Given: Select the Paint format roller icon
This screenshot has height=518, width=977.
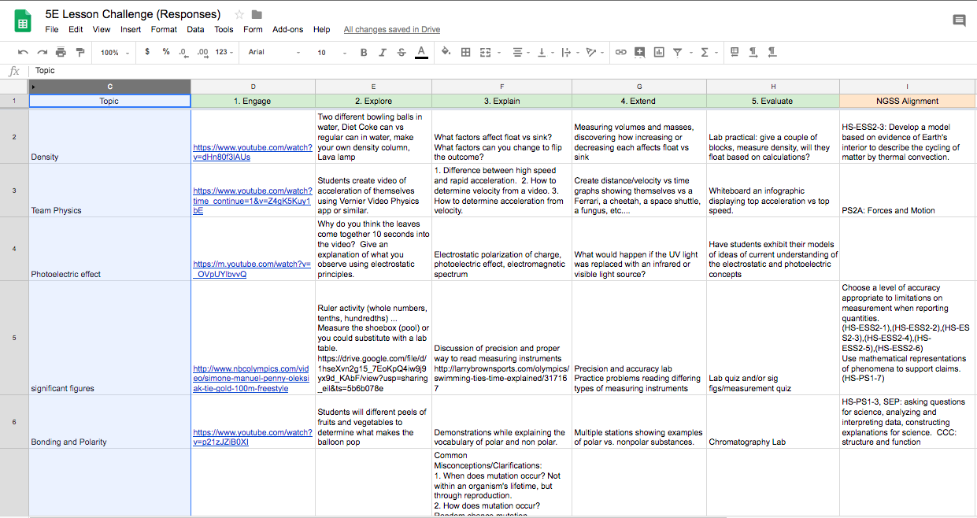Looking at the screenshot, I should 80,52.
